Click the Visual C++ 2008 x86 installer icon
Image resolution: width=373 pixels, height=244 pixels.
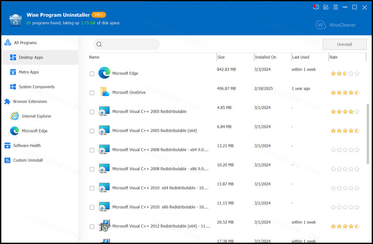tap(104, 168)
